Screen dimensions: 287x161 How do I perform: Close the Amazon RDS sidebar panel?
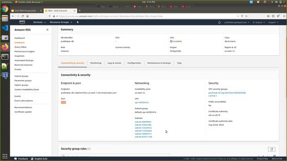[48, 30]
